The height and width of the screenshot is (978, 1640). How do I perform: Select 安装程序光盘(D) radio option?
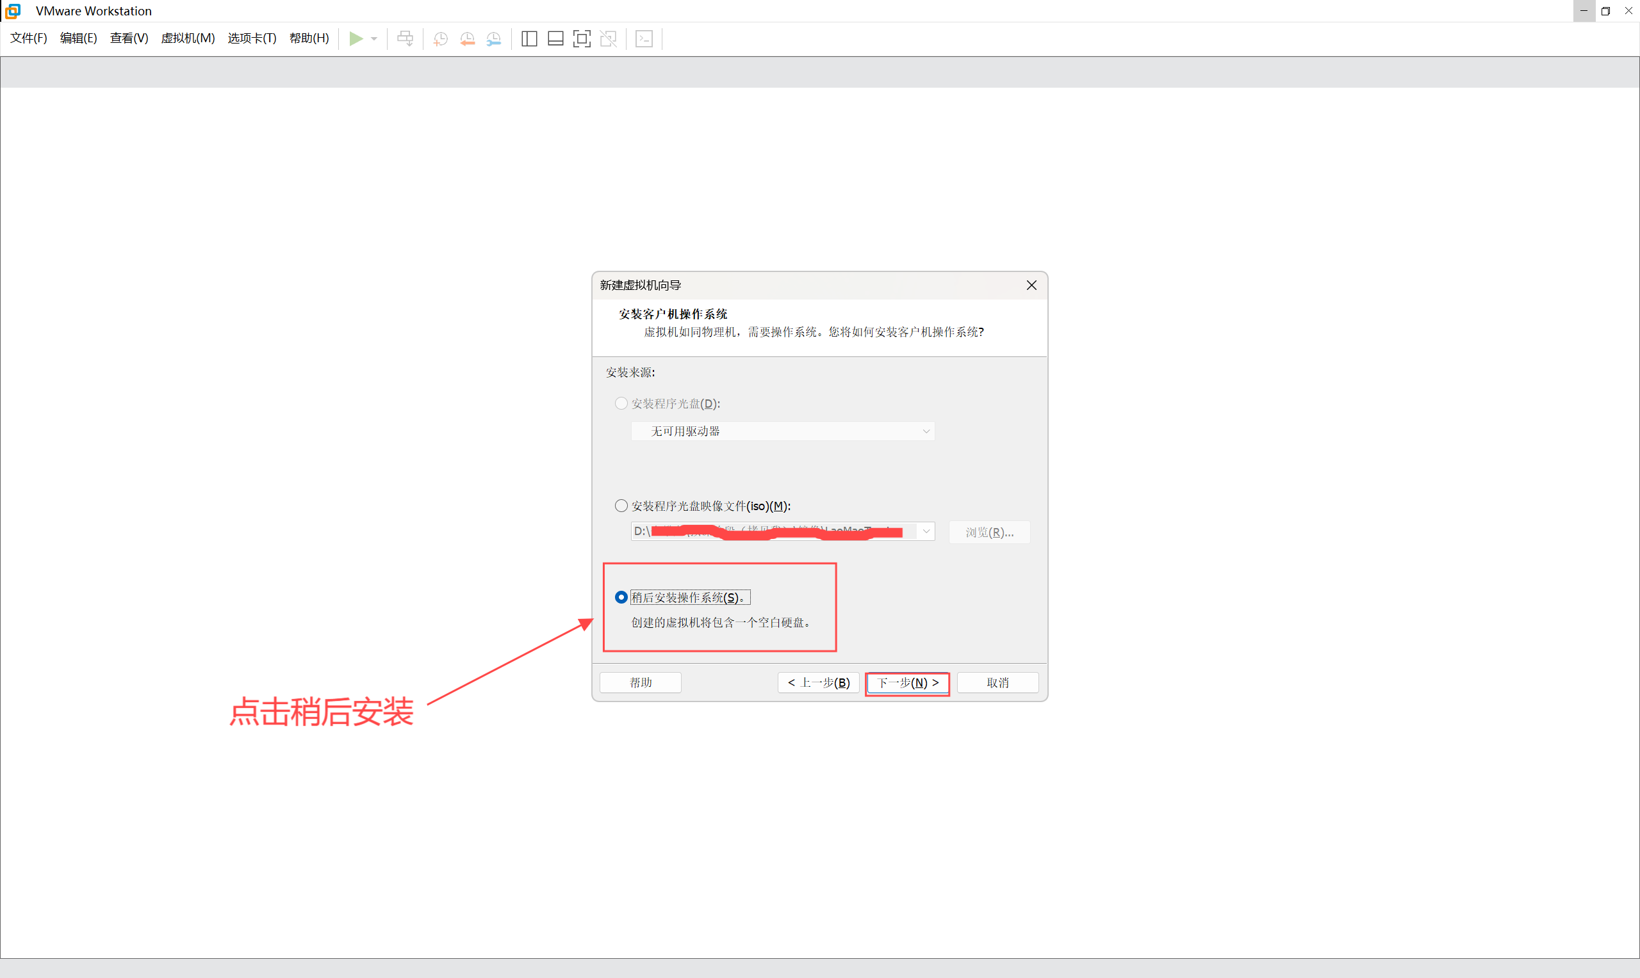point(621,403)
